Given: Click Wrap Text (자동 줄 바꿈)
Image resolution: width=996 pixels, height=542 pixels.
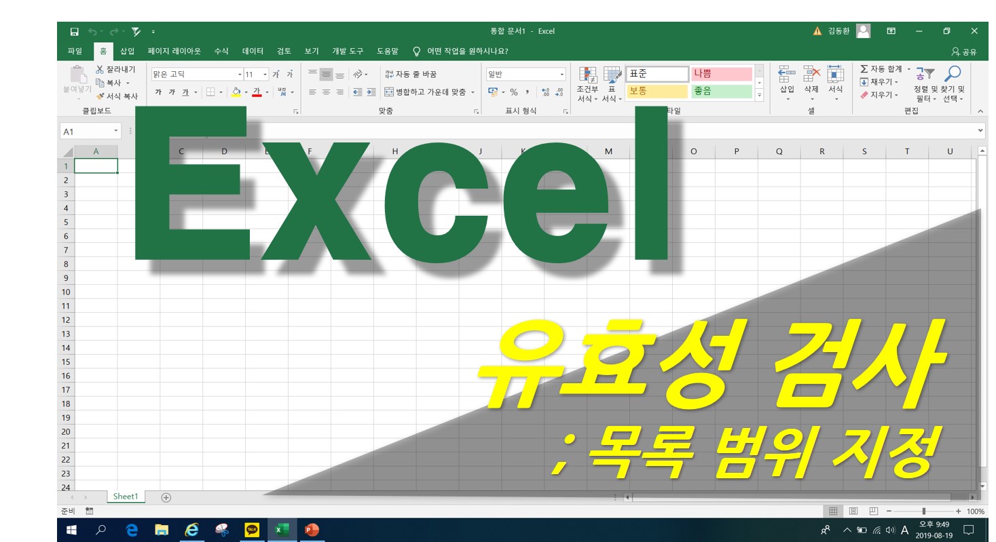Looking at the screenshot, I should tap(411, 74).
